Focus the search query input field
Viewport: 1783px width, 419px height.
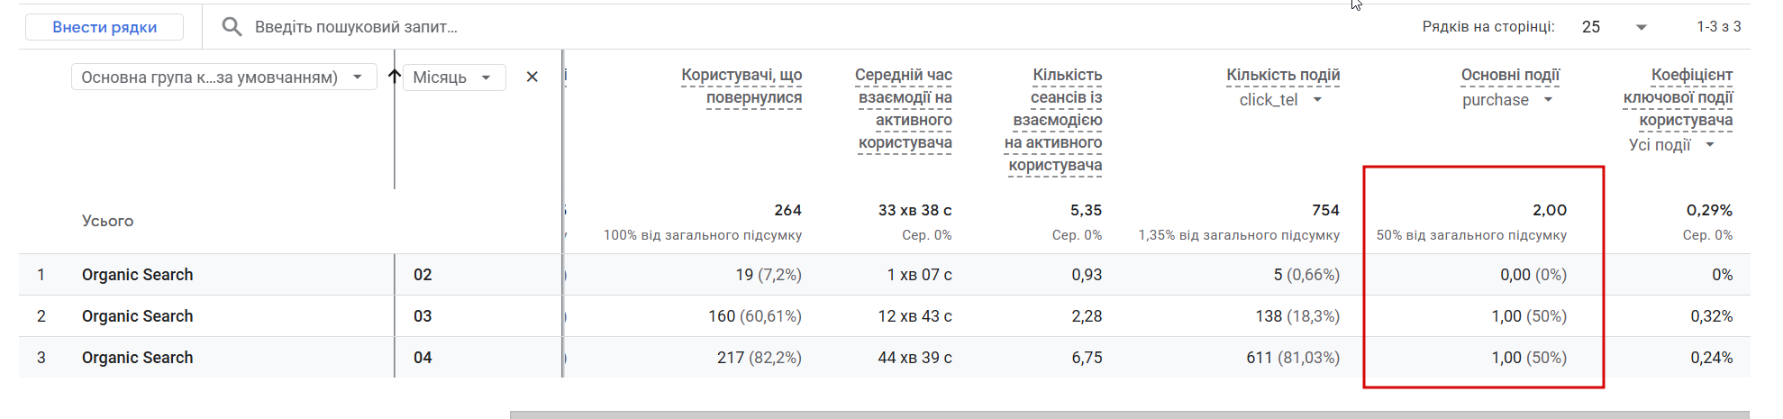point(541,27)
